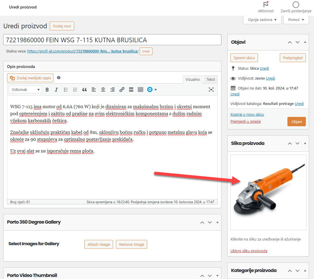Viewport: 314px width, 279px height.
Task: Open the Odlomak paragraph format dropdown
Action: coord(25,90)
